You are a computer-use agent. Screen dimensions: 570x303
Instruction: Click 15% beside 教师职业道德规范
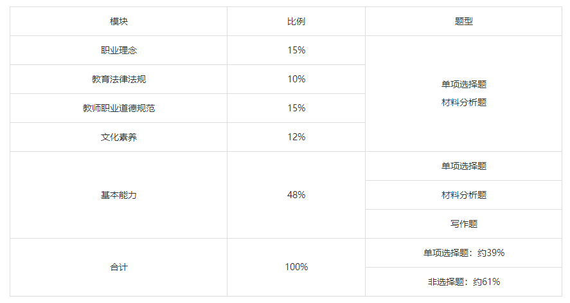[296, 108]
